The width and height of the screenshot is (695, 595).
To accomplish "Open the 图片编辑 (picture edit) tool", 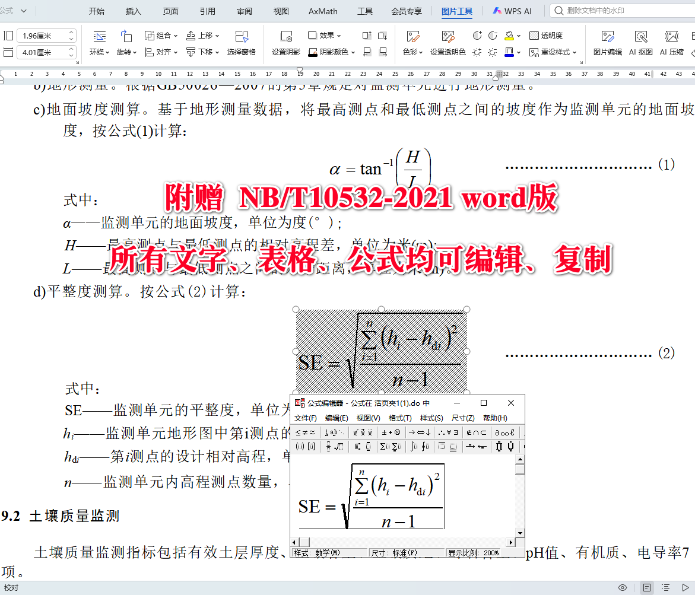I will [608, 44].
